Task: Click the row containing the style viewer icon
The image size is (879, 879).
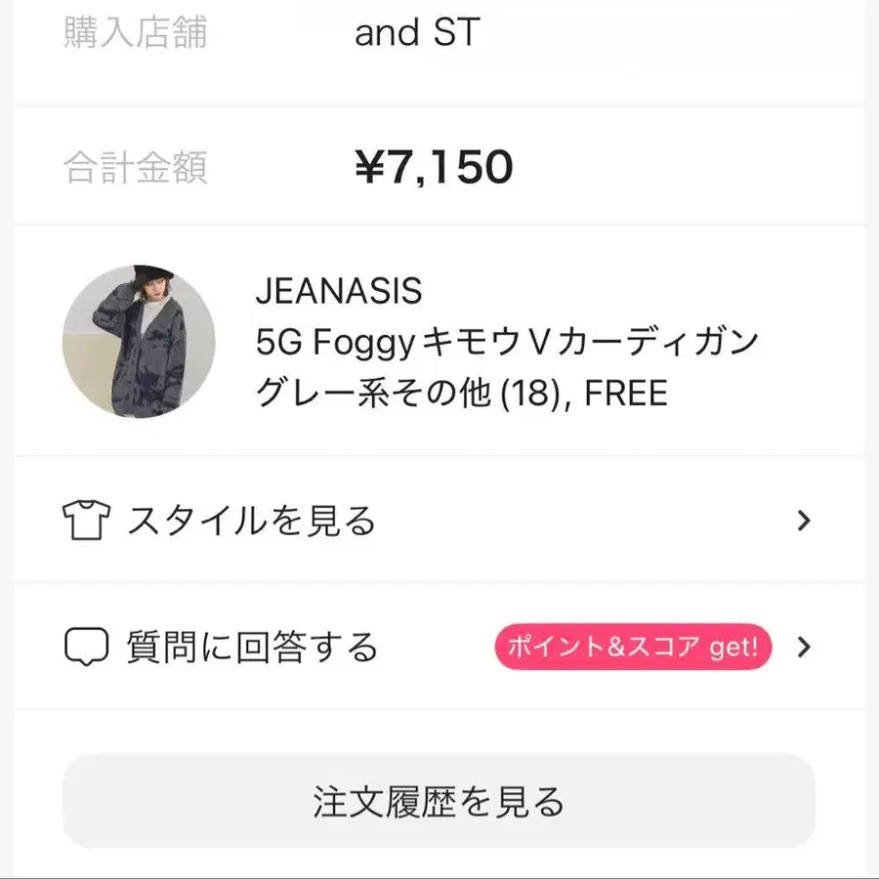Action: pyautogui.click(x=439, y=521)
